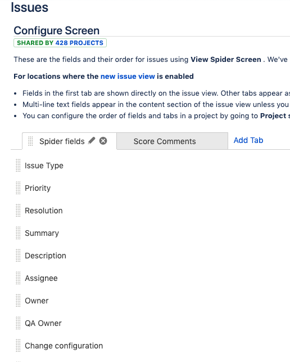Click the drag handle beside Issue Type

coord(18,166)
